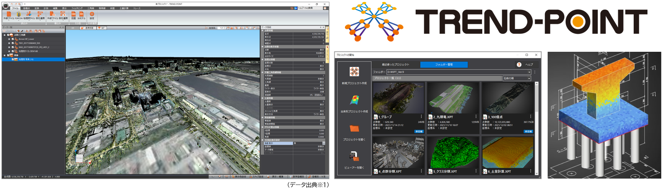Click 表示色設定 in the status bar
The width and height of the screenshot is (662, 190).
click(x=239, y=177)
